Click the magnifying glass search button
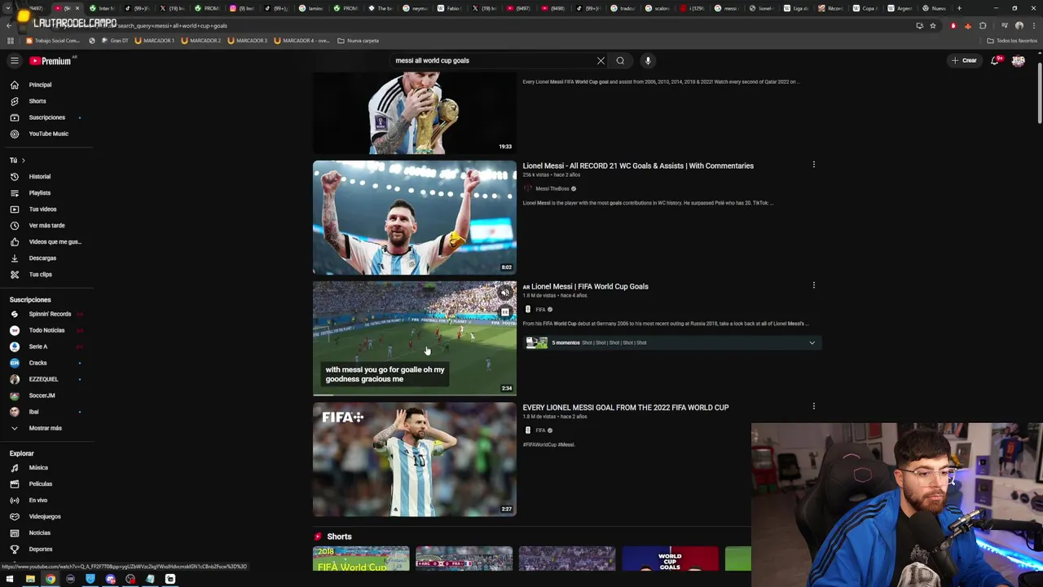Screen dimensions: 1043x587 tap(620, 60)
